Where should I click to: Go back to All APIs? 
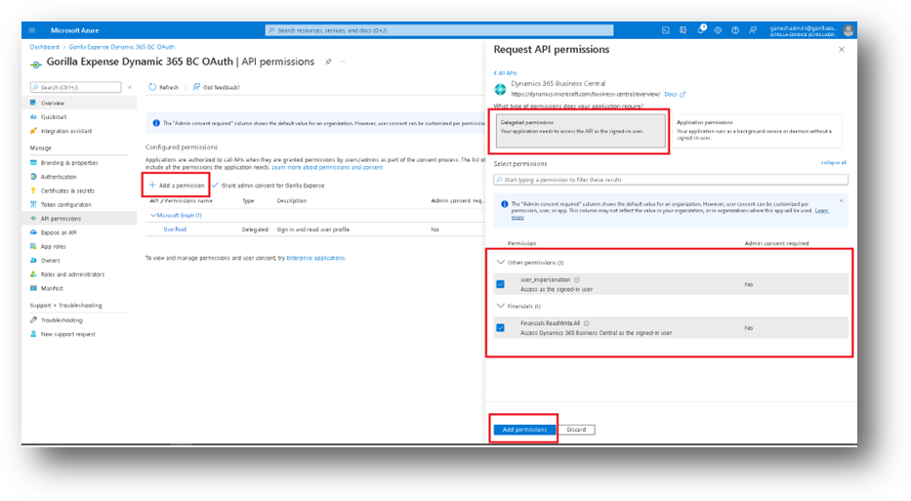(505, 73)
